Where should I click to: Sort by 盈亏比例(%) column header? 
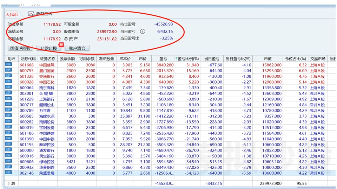tap(188, 59)
